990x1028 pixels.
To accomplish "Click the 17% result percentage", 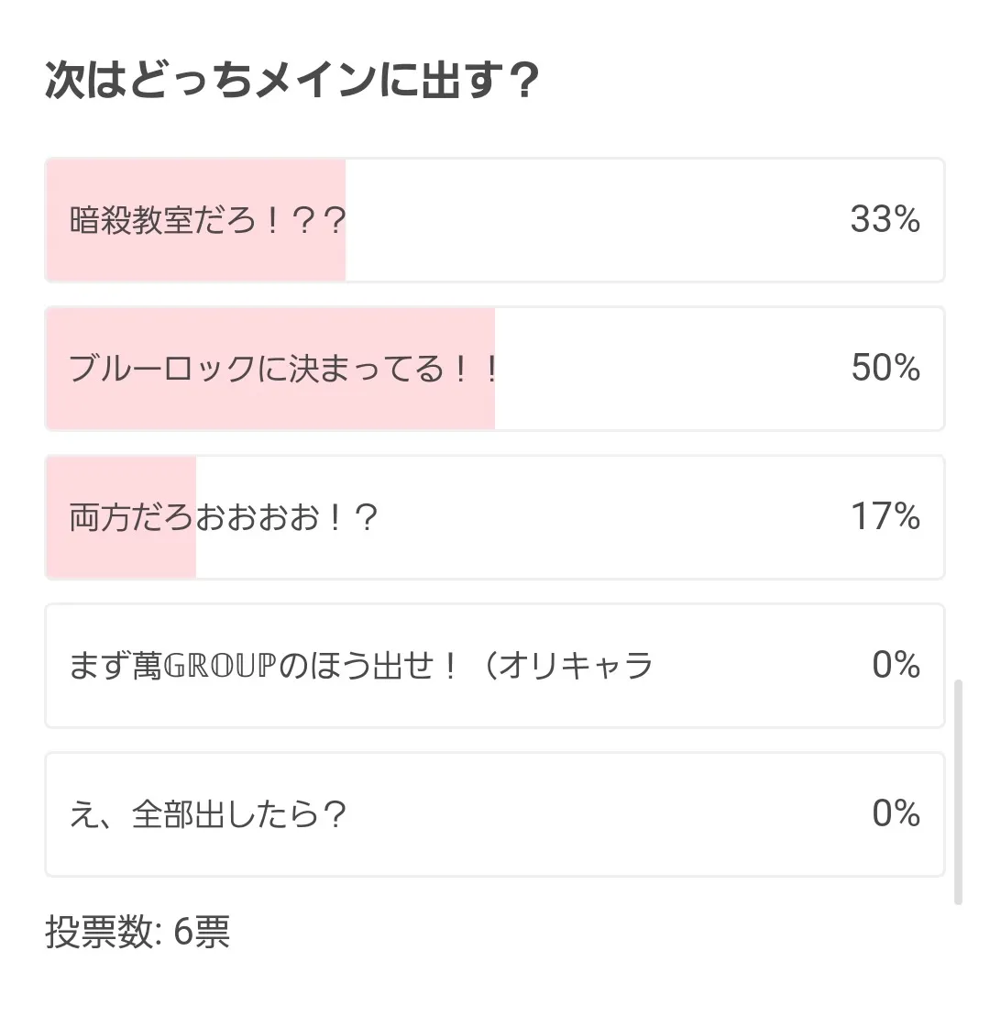I will (885, 517).
